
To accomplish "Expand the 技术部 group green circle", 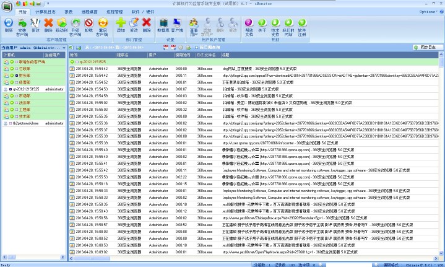I will (12, 116).
